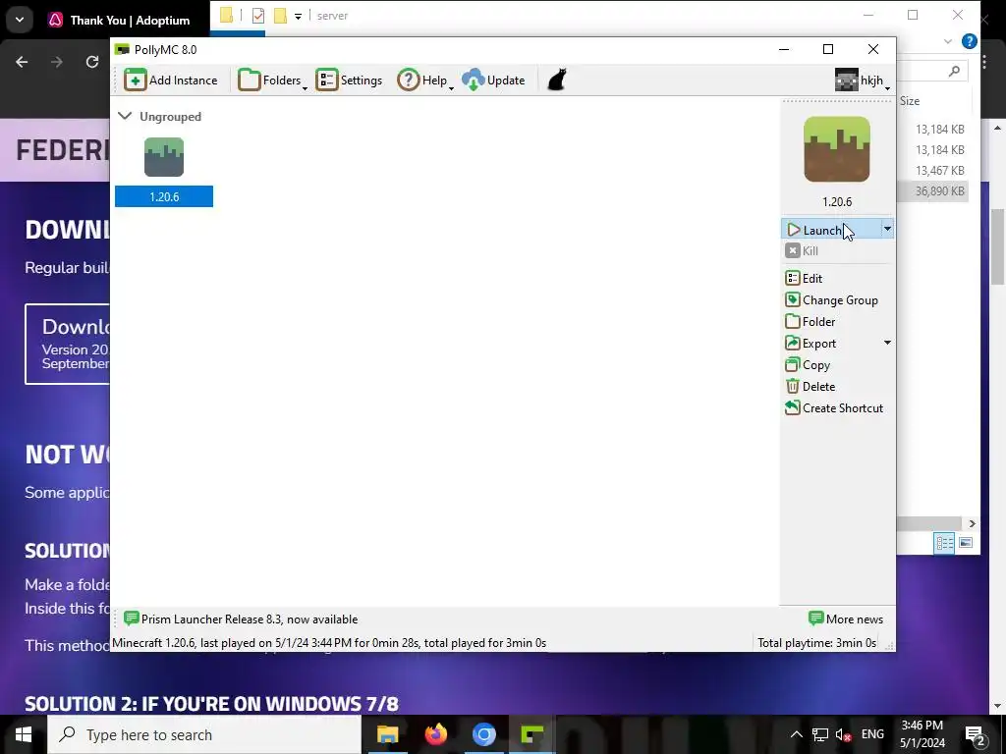Viewport: 1006px width, 754px height.
Task: Click the Windows Start button
Action: (24, 734)
